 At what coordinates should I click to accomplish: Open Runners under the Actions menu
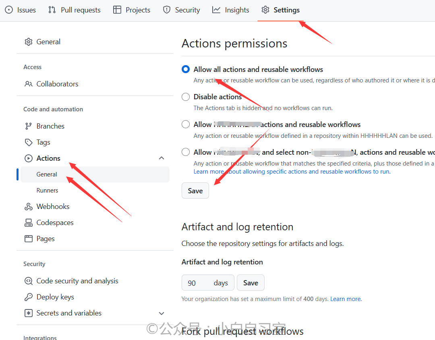[47, 190]
